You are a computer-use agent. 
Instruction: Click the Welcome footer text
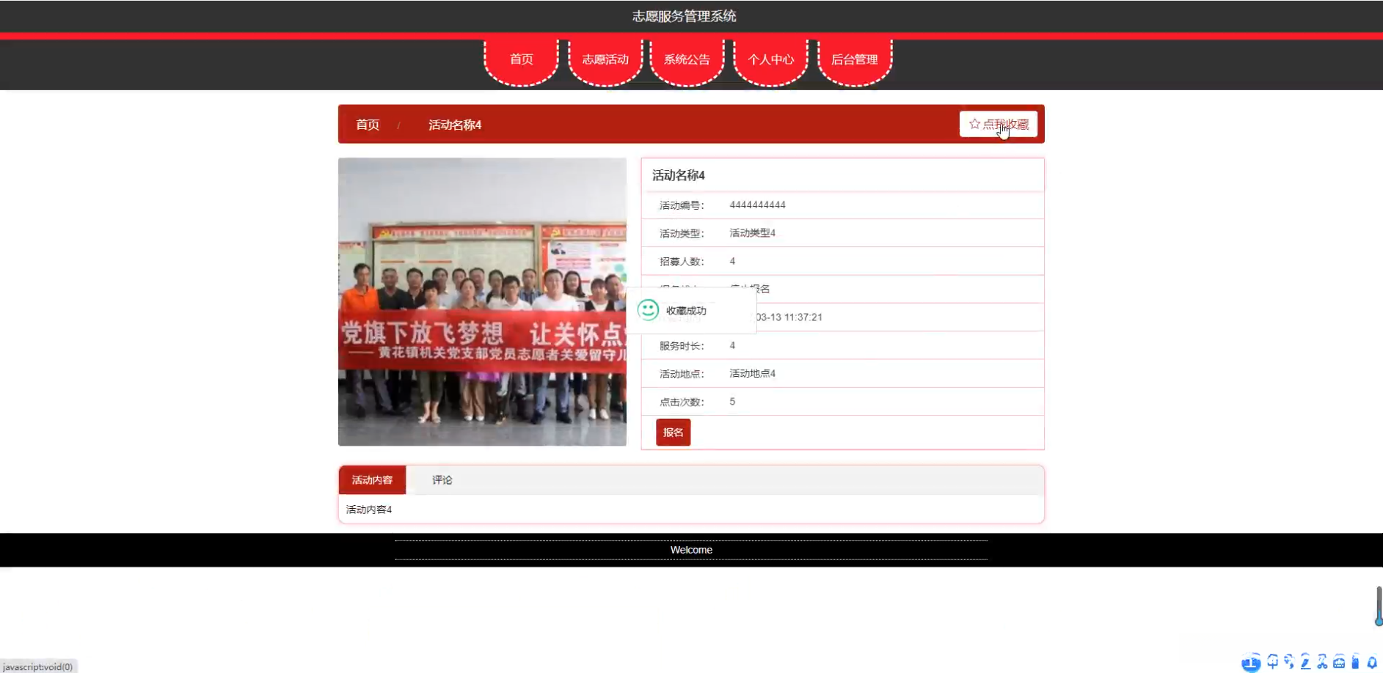click(x=691, y=550)
